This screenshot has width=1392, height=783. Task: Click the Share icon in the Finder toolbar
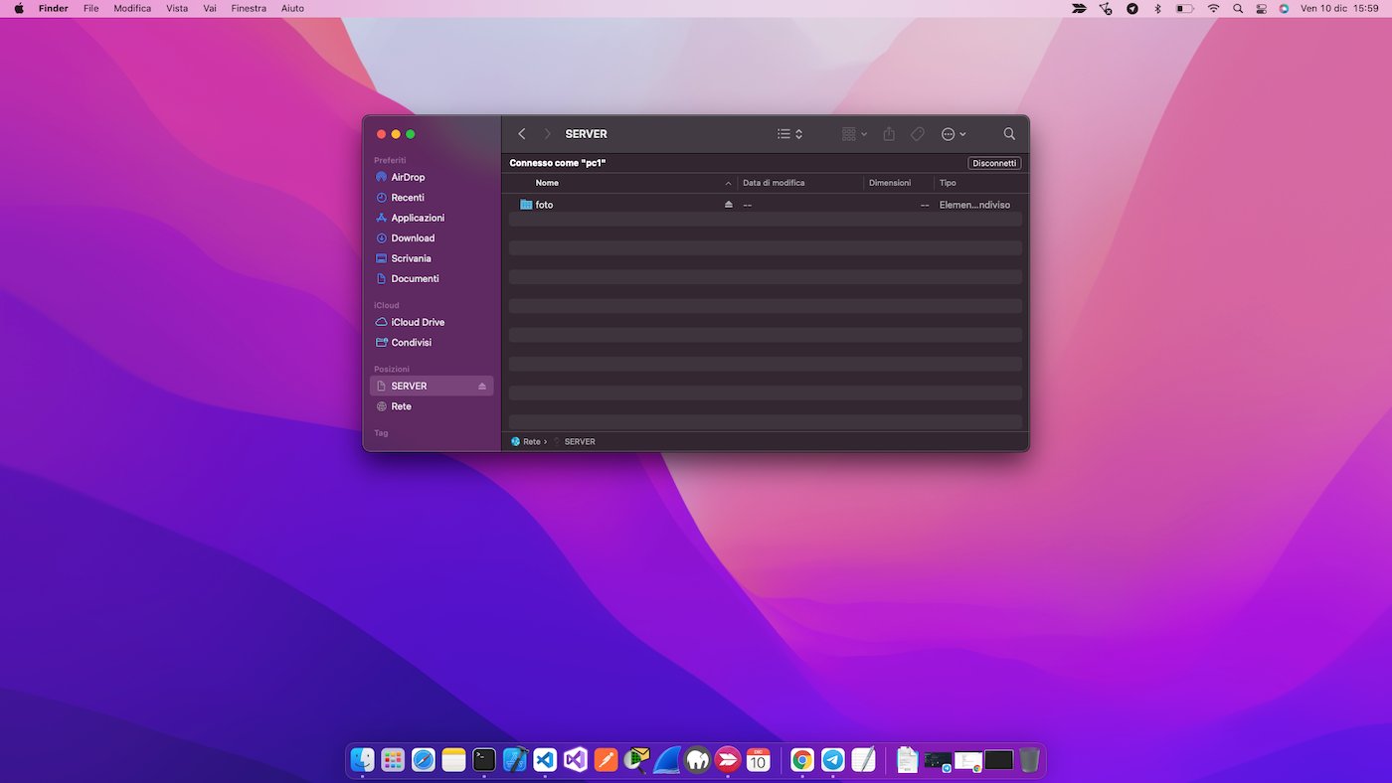[x=889, y=133]
